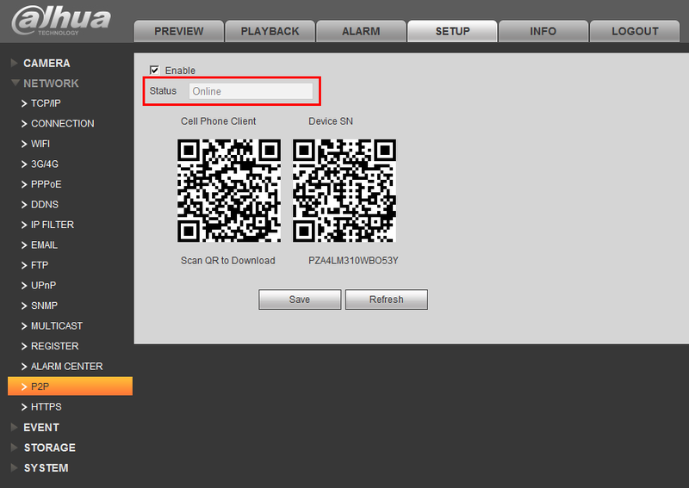Go to WIFI settings
This screenshot has width=689, height=488.
point(40,144)
